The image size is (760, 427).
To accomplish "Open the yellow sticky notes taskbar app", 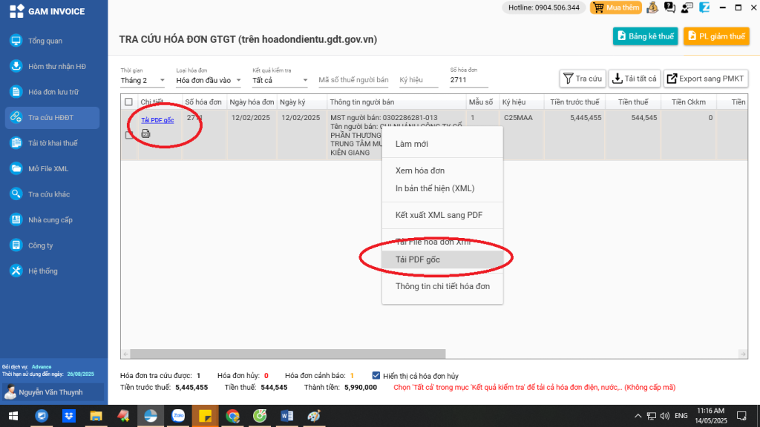I will click(206, 416).
